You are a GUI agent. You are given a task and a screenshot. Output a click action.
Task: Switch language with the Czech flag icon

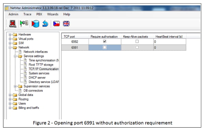click(57, 23)
